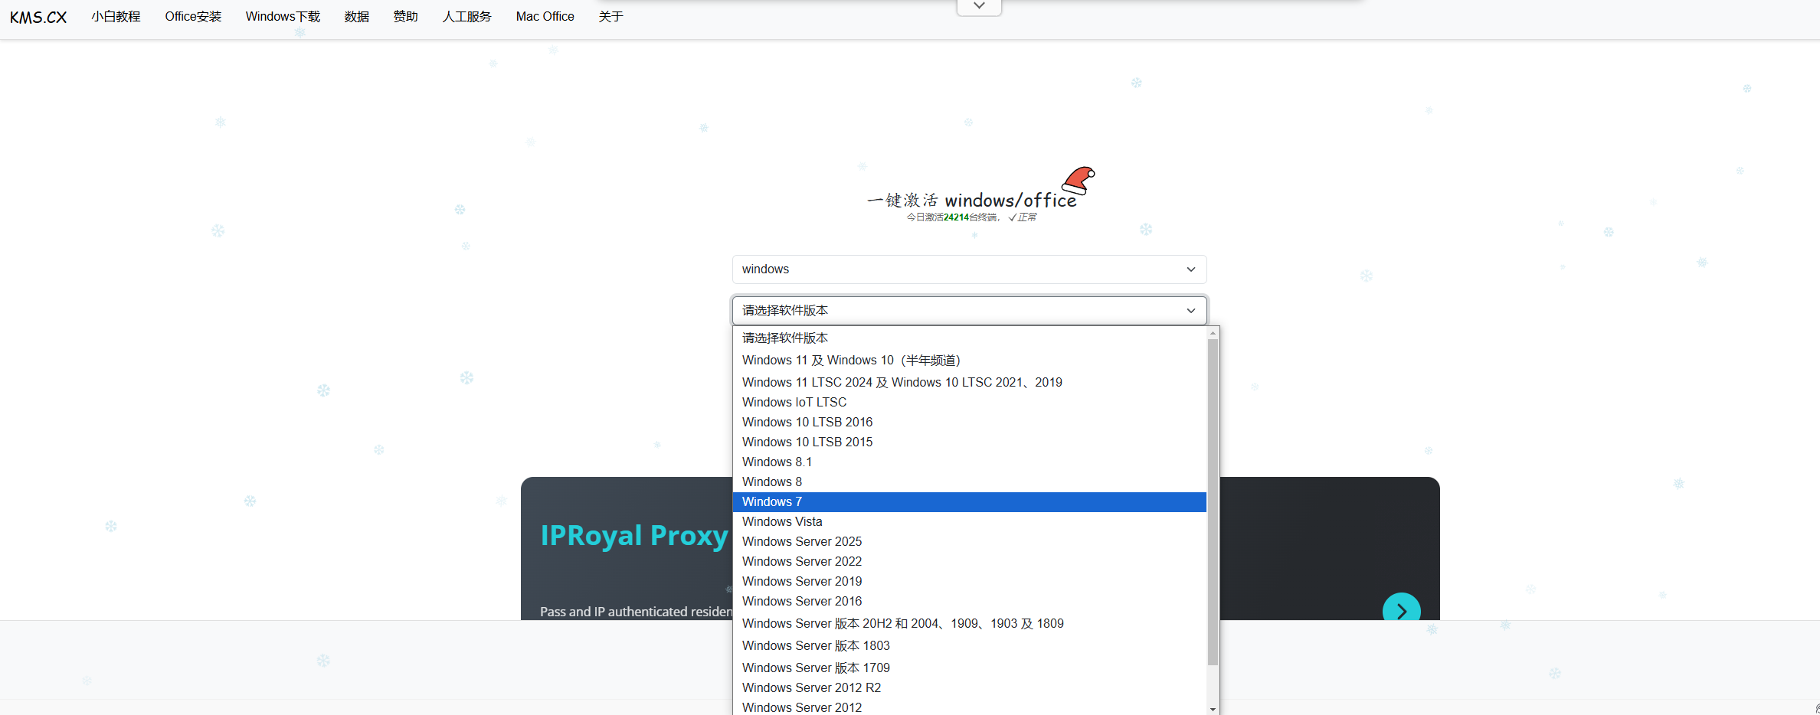Open the Mac Office menu item
The image size is (1820, 715).
(x=545, y=16)
